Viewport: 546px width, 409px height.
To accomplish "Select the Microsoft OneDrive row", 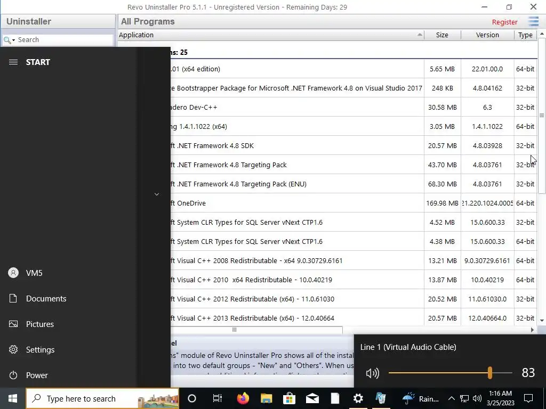I will click(354, 203).
